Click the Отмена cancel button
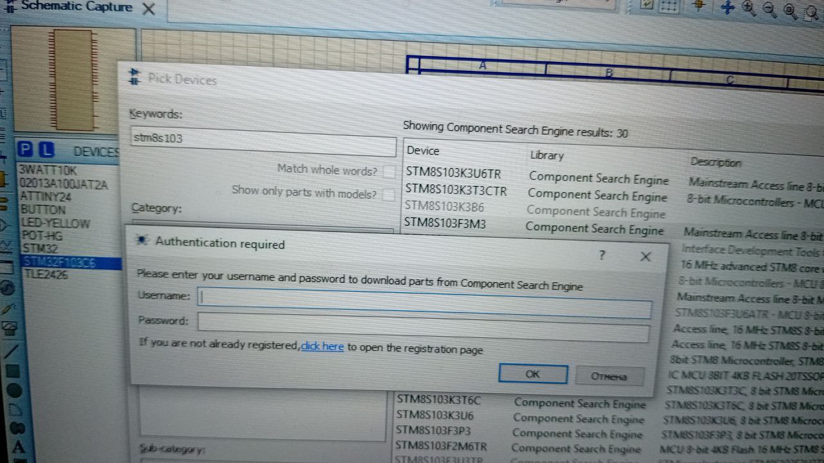 pyautogui.click(x=608, y=376)
